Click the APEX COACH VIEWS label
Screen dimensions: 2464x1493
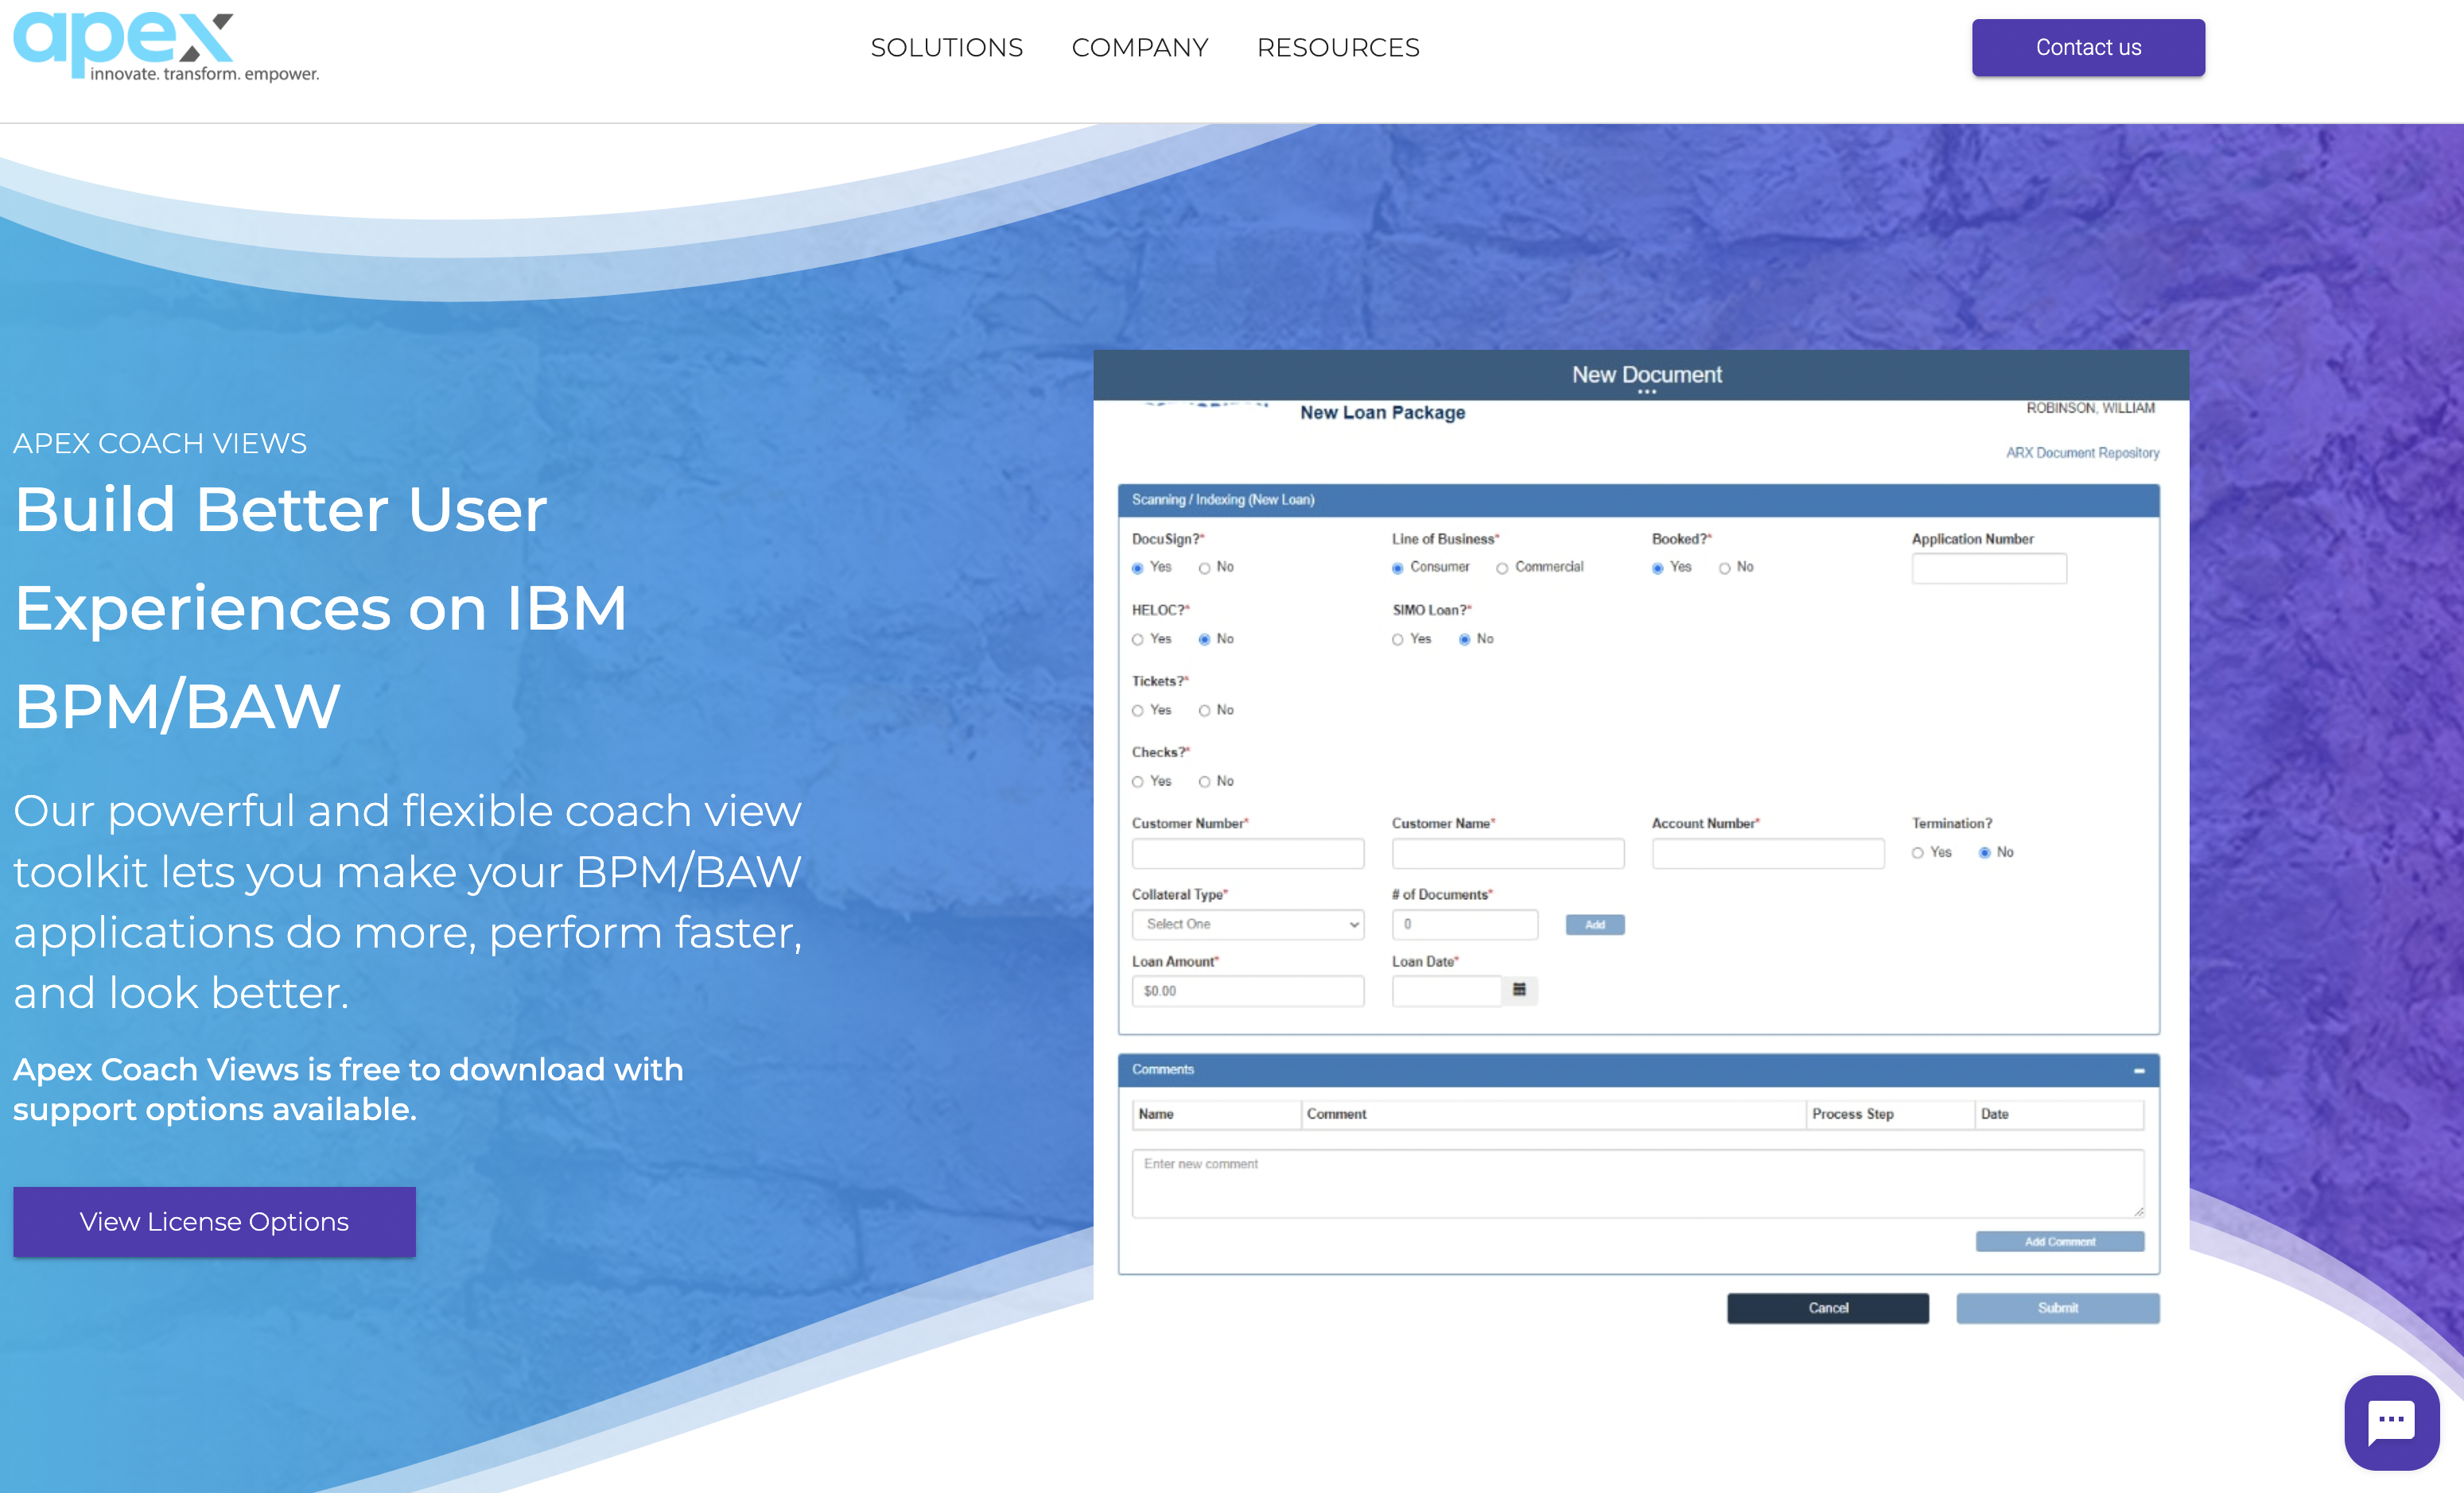(160, 443)
